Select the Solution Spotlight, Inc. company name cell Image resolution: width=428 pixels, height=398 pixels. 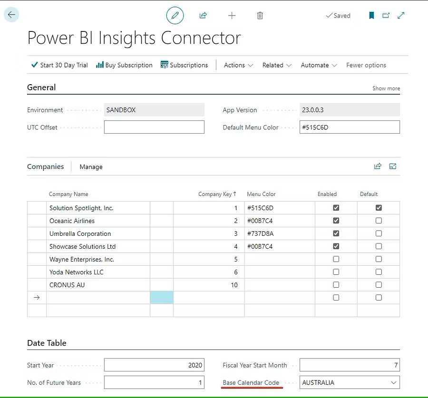coord(98,208)
